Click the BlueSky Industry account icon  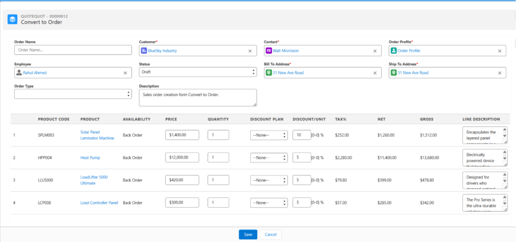[143, 51]
